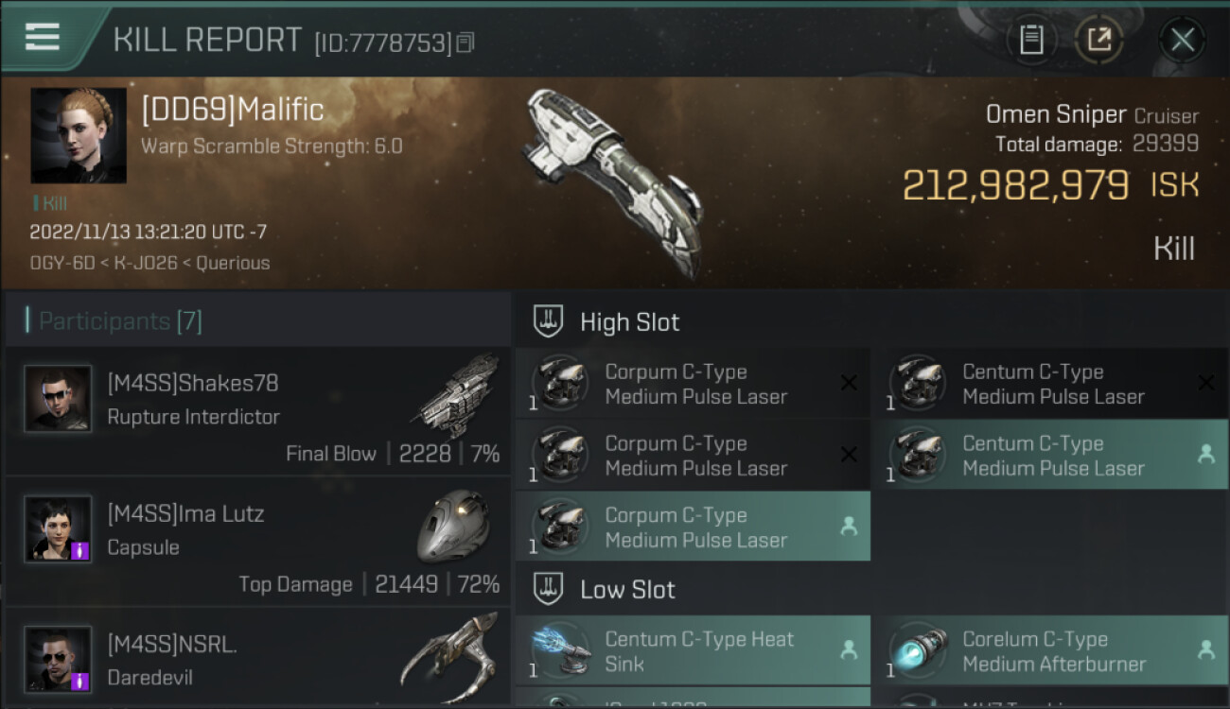The image size is (1230, 709).
Task: Click Ima Lutz's pilot portrait
Action: (58, 529)
